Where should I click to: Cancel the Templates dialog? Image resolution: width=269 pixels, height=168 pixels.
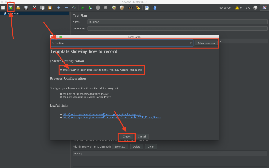point(142,136)
